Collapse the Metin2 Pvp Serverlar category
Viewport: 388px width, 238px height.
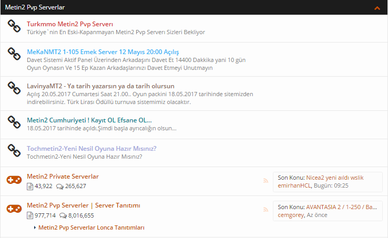click(x=377, y=8)
